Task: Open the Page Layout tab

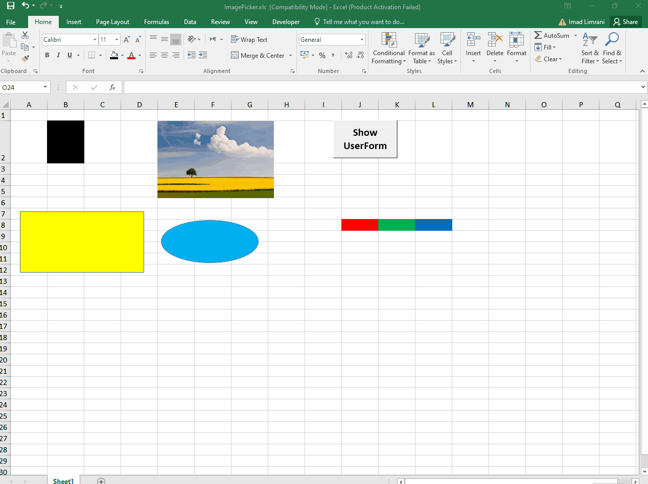Action: click(112, 22)
